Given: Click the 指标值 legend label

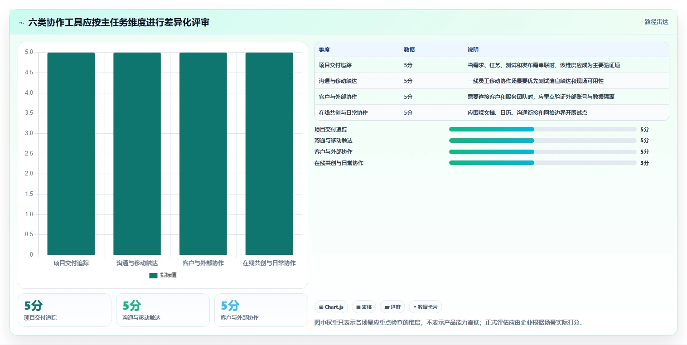Looking at the screenshot, I should click(x=168, y=275).
